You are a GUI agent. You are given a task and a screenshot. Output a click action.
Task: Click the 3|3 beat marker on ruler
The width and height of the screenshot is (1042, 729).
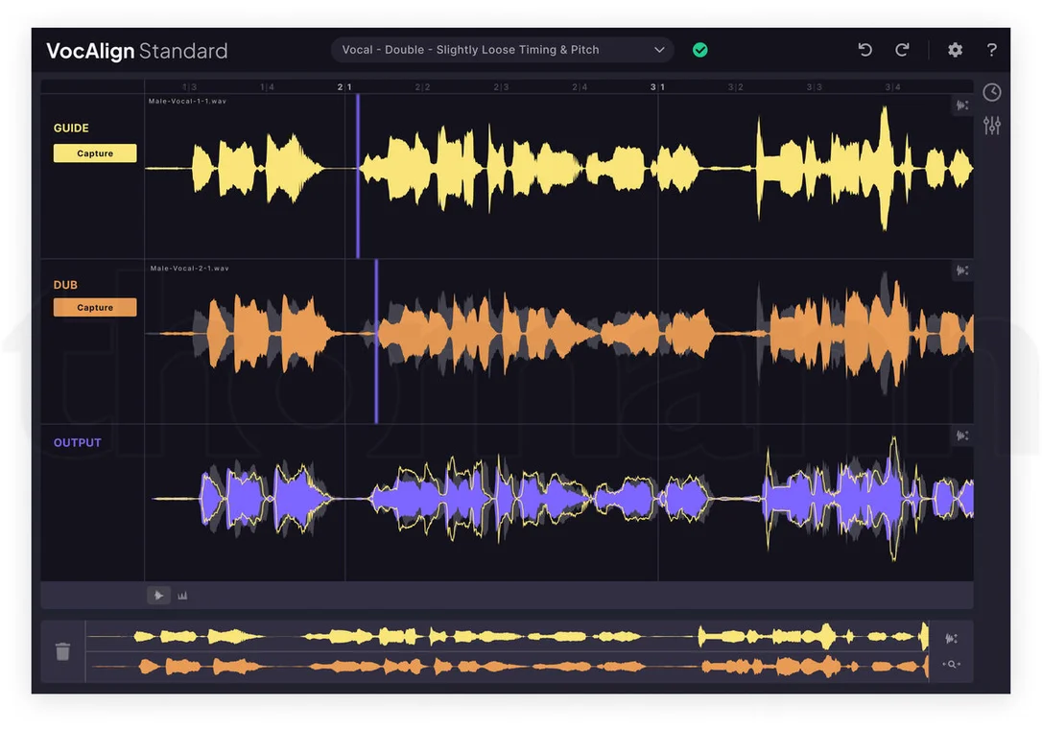[x=814, y=87]
